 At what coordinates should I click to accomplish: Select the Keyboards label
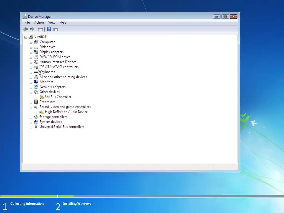coord(47,72)
